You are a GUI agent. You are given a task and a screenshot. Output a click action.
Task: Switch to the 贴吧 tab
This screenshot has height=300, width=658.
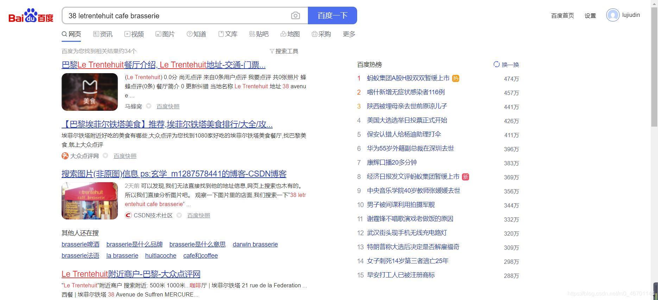tap(259, 34)
